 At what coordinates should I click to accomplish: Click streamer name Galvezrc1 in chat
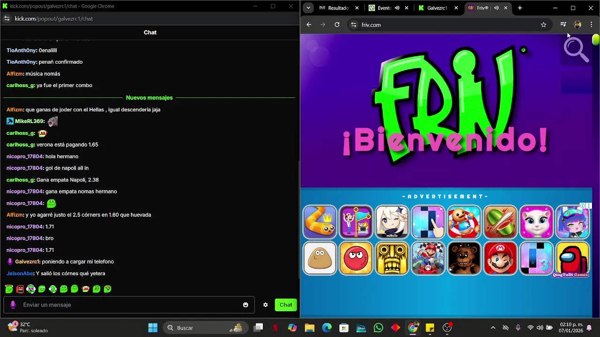click(27, 262)
